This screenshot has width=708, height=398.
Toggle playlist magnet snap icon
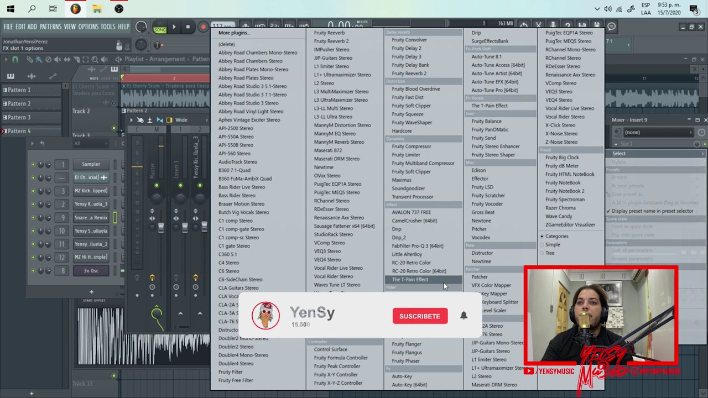click(15, 59)
